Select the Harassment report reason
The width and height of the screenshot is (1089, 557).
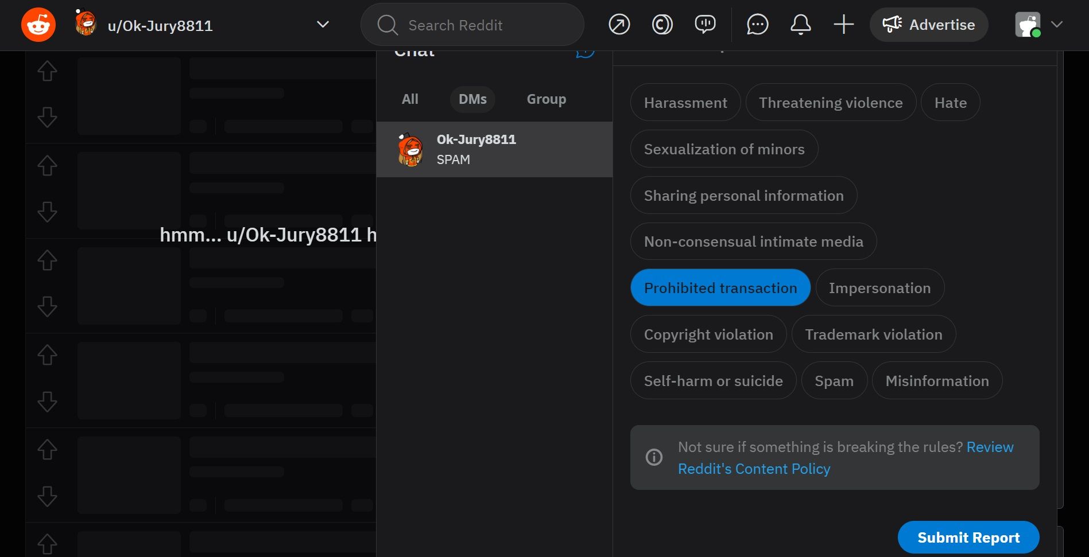(685, 102)
